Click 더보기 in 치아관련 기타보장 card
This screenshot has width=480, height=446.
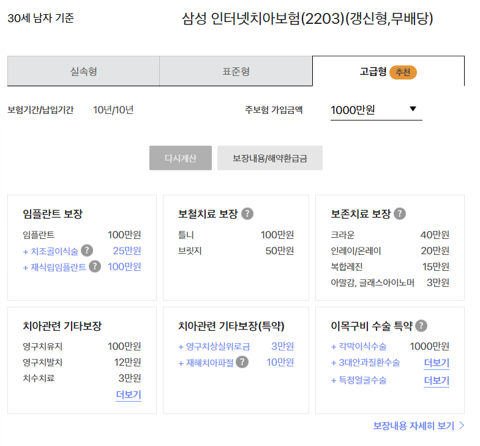click(x=129, y=395)
